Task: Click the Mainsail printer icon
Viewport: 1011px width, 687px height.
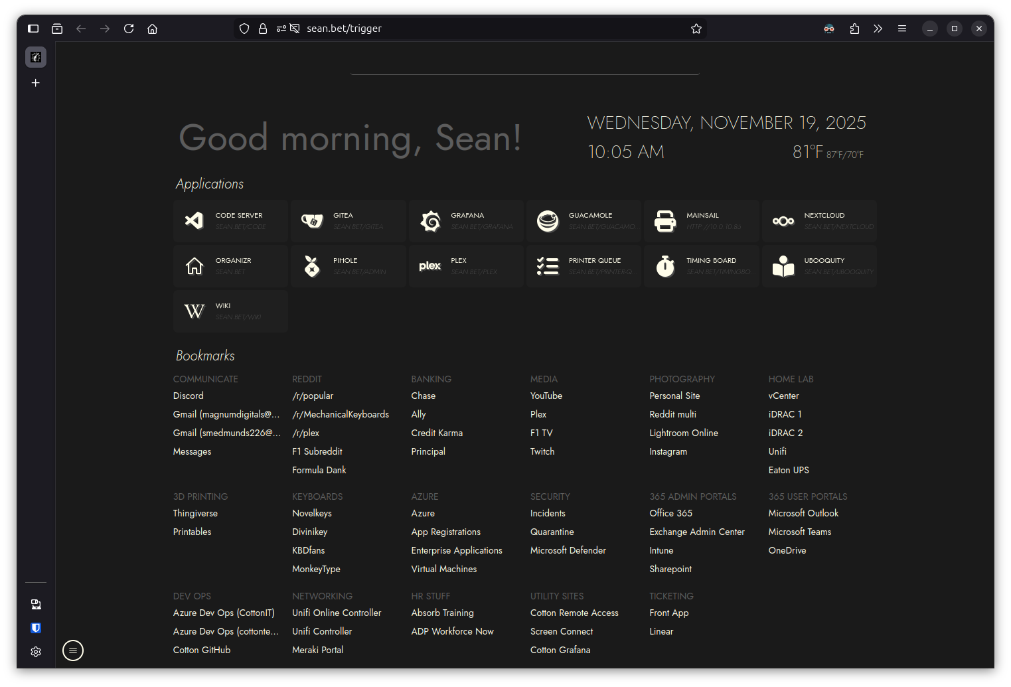Action: [665, 220]
